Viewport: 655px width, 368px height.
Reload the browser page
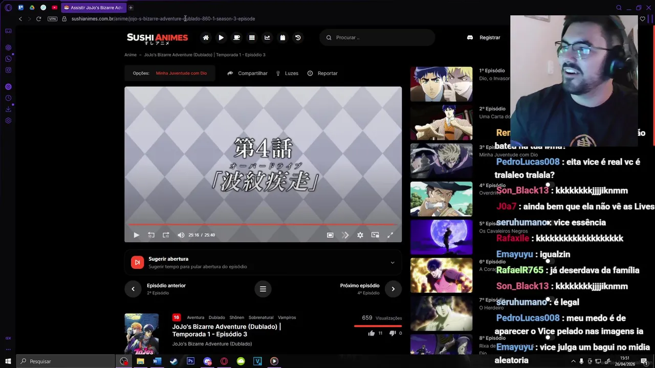point(38,19)
